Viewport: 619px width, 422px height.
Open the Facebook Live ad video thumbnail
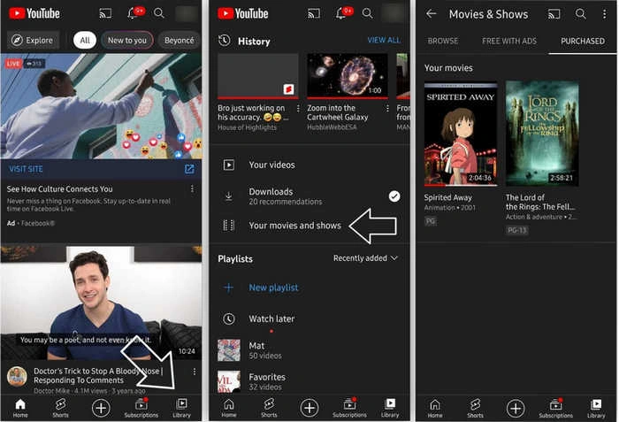[101, 106]
